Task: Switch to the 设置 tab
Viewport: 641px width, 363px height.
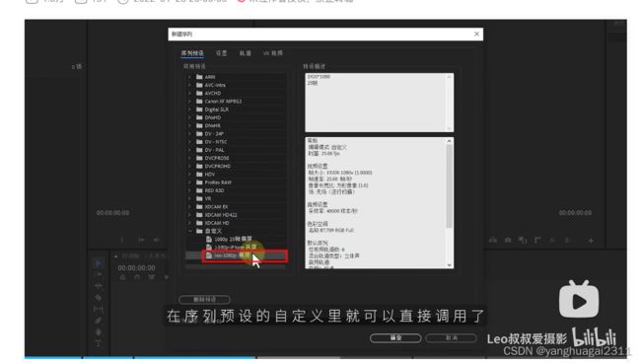Action: pos(221,53)
